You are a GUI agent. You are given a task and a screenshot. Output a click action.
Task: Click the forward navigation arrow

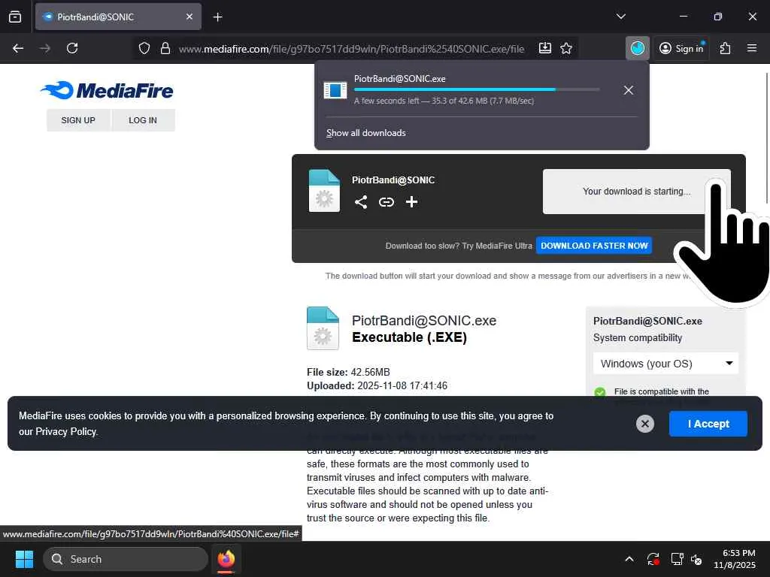(x=44, y=48)
